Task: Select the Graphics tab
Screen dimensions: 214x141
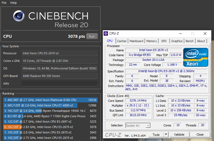Action: point(177,41)
